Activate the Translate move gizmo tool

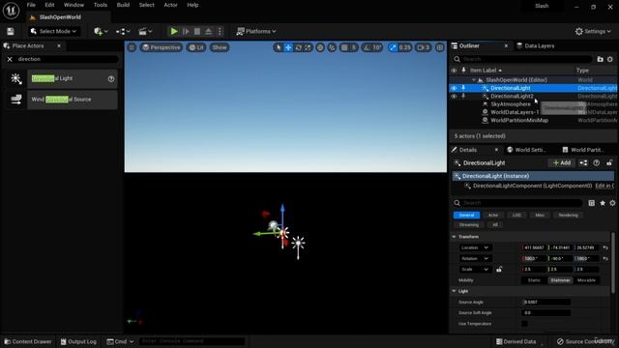point(288,47)
